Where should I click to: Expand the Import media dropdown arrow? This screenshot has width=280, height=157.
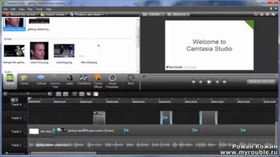(x=66, y=14)
